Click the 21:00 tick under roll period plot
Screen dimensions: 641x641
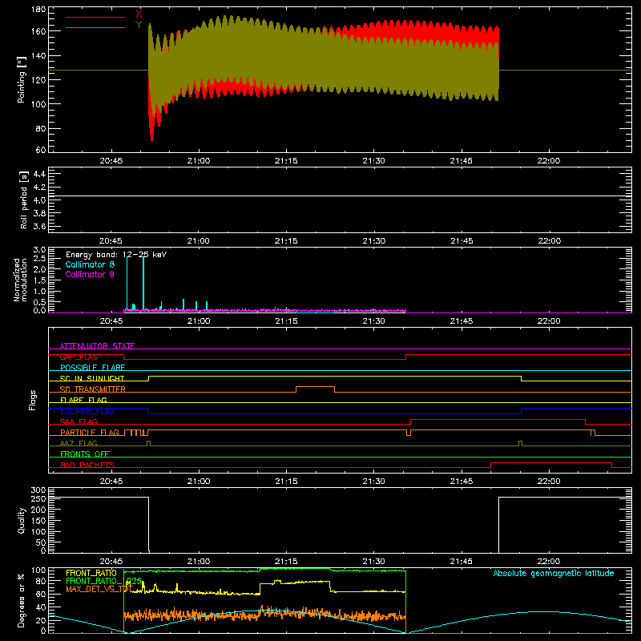click(199, 241)
